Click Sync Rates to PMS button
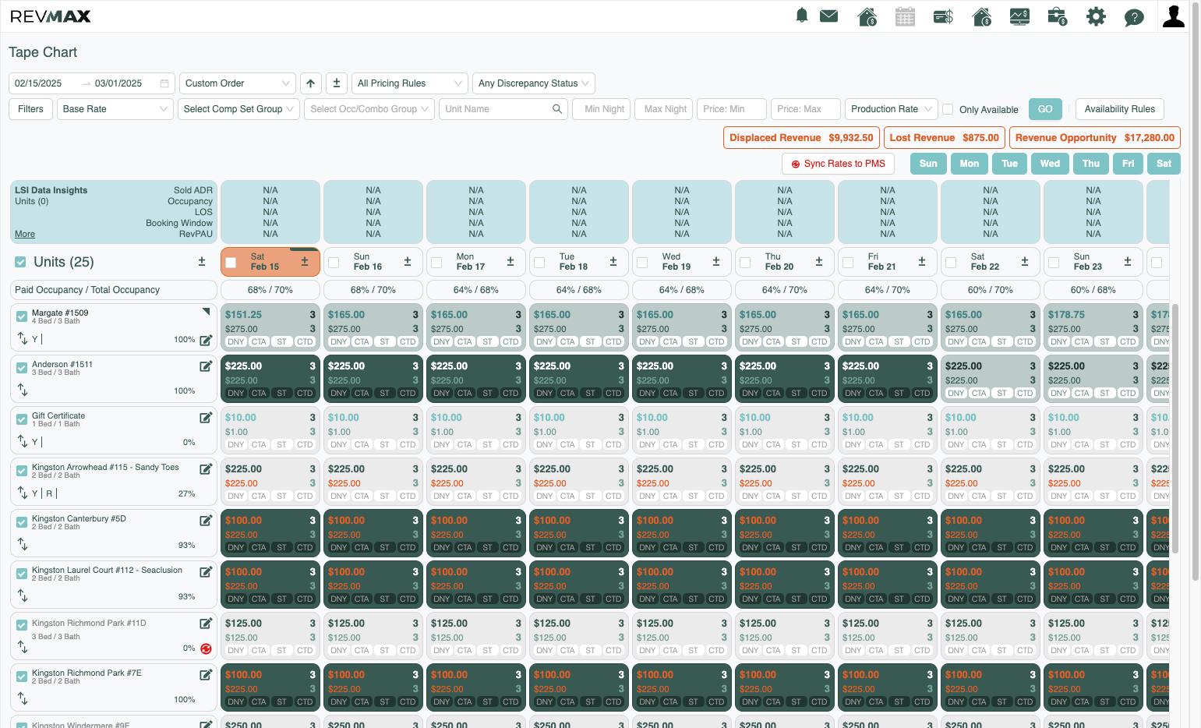This screenshot has height=728, width=1201. click(x=838, y=164)
